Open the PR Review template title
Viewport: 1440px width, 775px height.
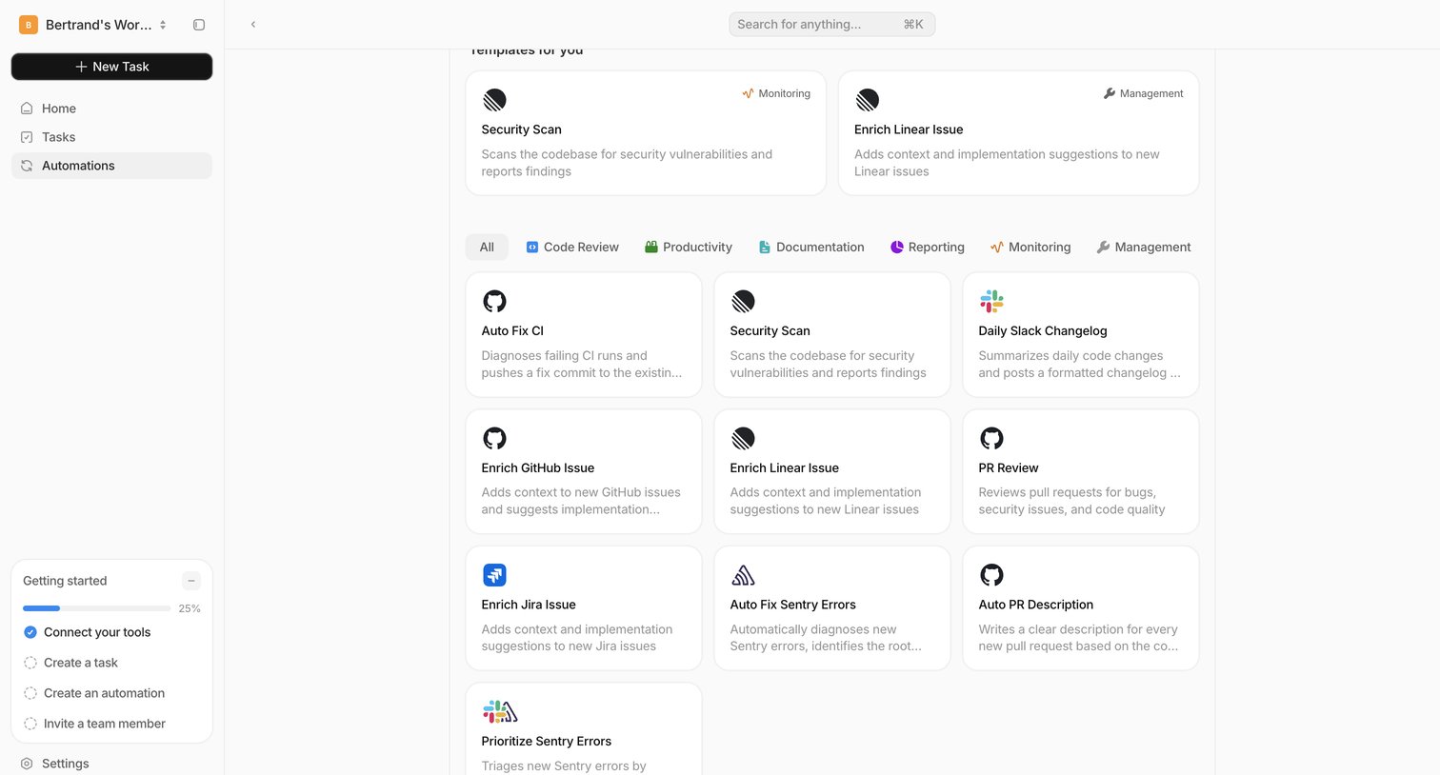(x=1009, y=468)
